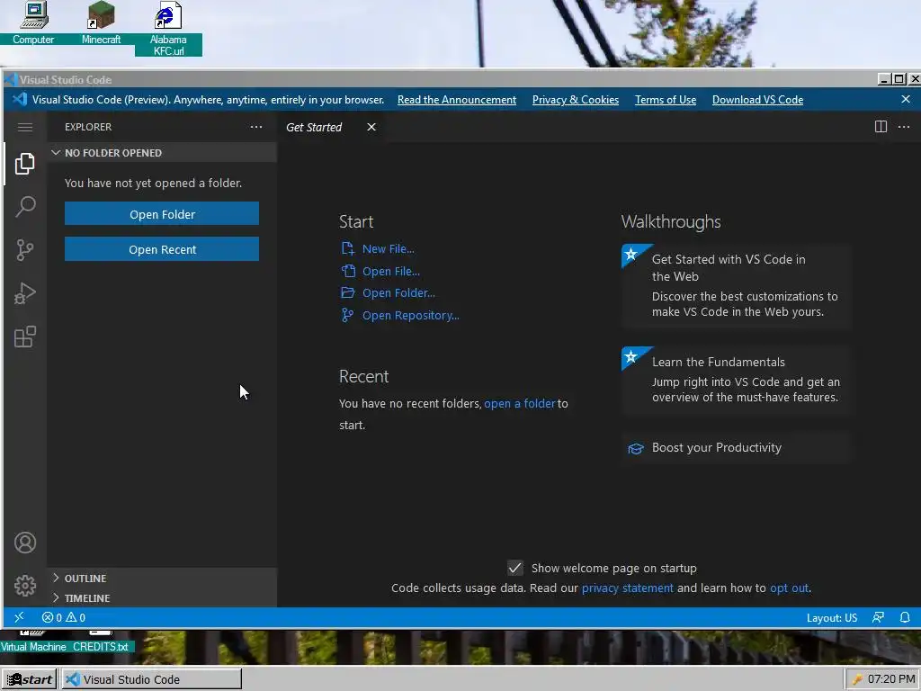The width and height of the screenshot is (921, 691).
Task: Open the Source Control view icon
Action: point(24,250)
